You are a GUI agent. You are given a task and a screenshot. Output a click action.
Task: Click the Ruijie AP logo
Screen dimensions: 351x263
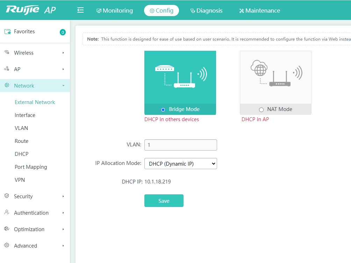tap(31, 10)
